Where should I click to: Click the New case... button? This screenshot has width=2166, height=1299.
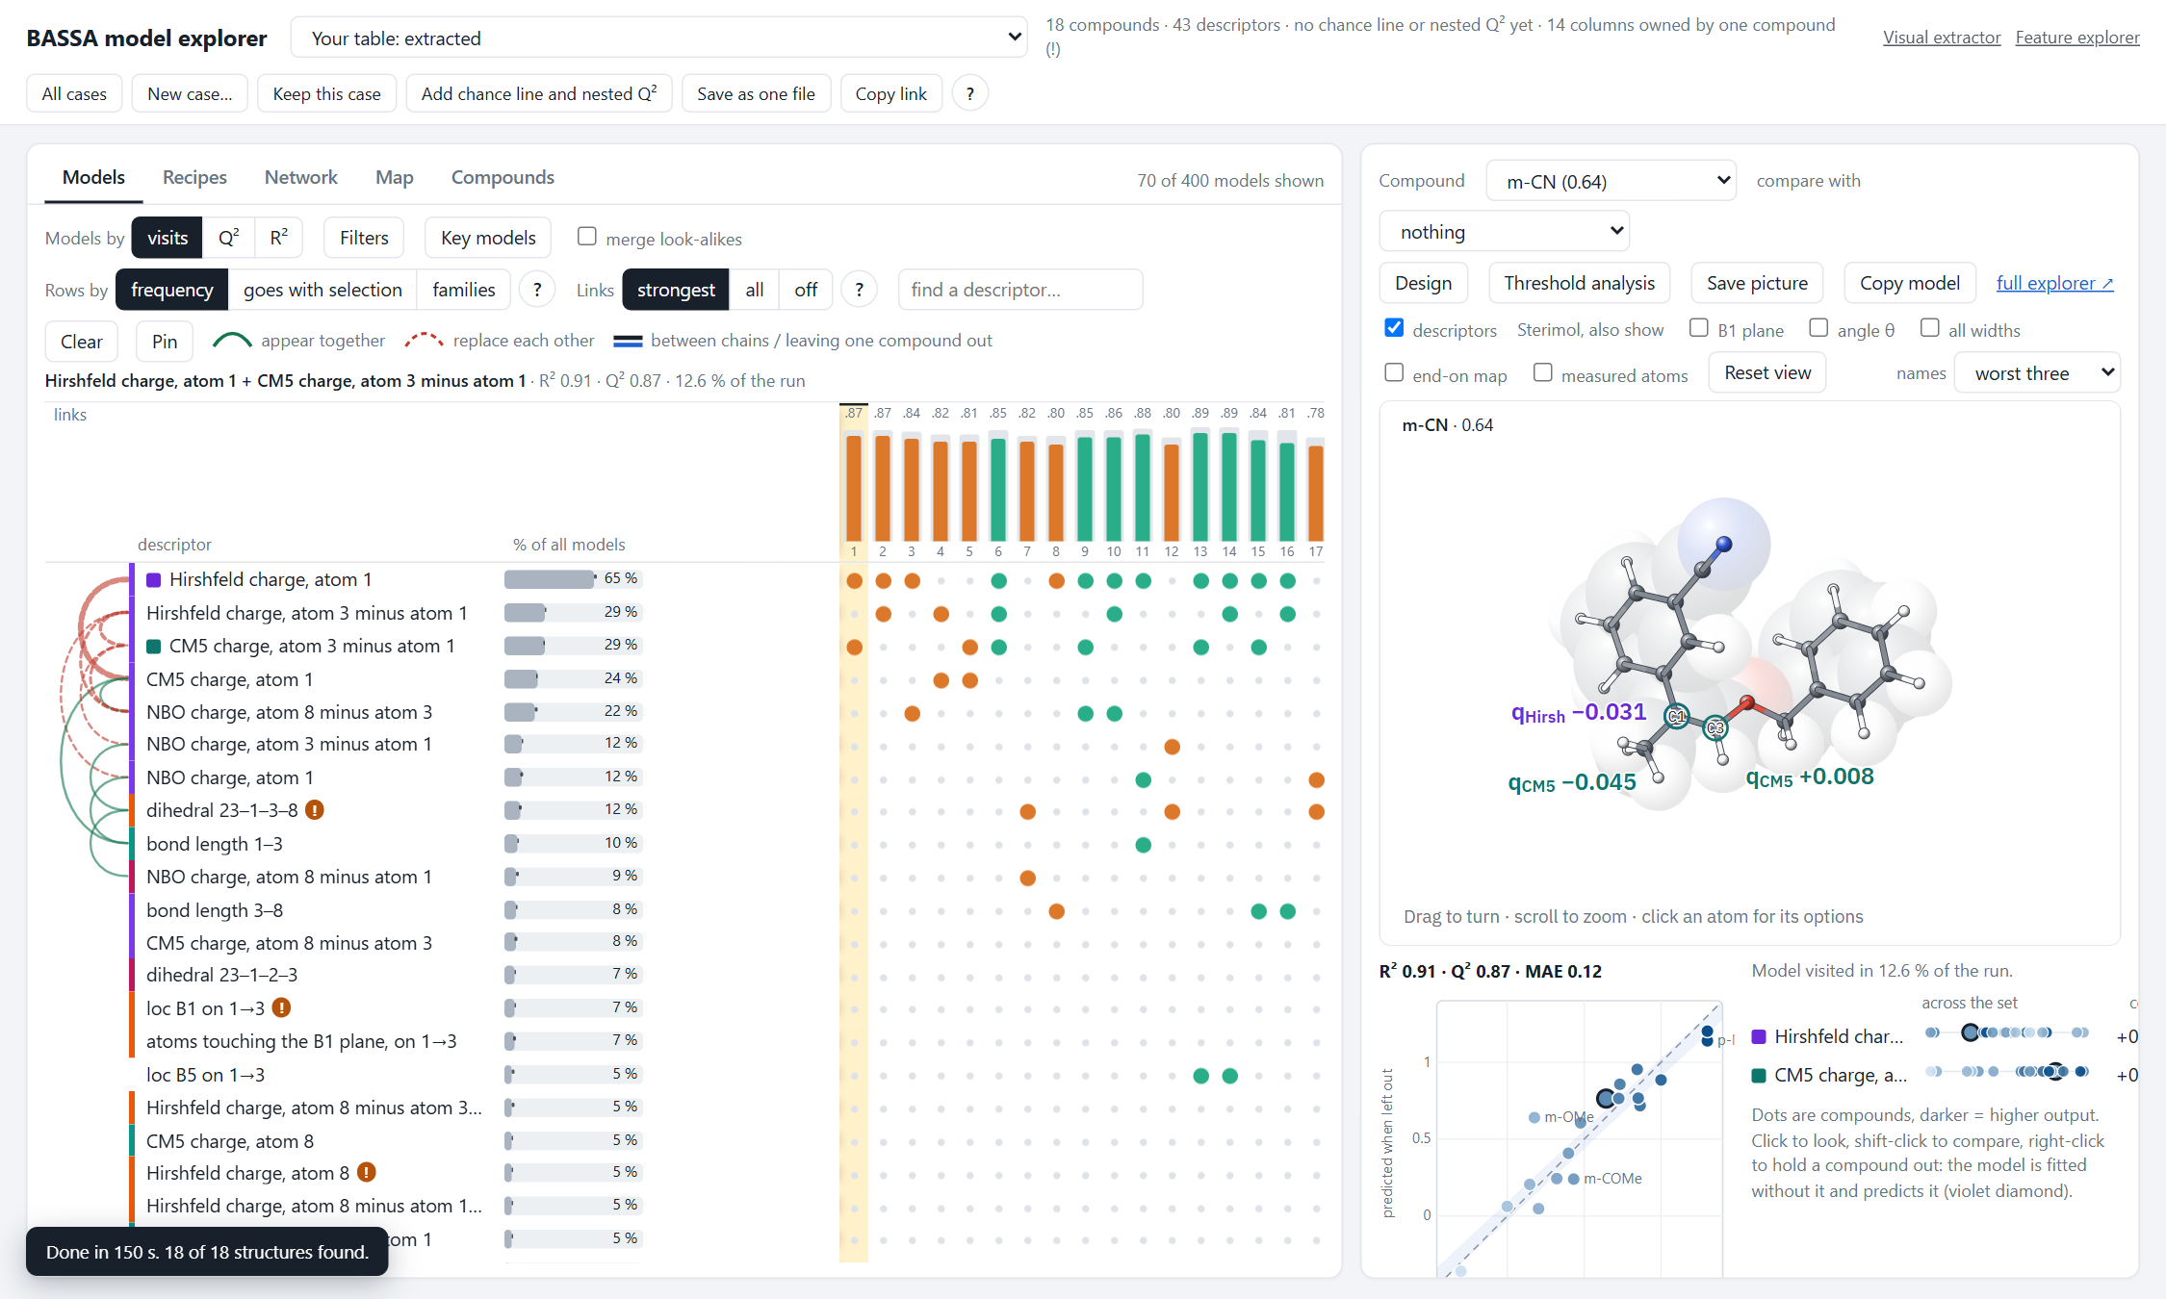pyautogui.click(x=190, y=93)
